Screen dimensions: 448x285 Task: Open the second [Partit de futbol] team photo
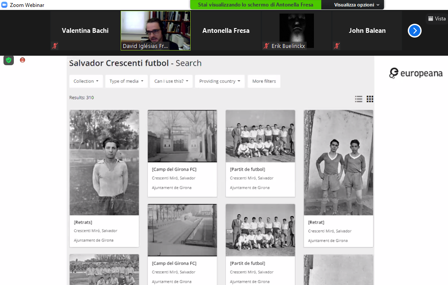260,230
